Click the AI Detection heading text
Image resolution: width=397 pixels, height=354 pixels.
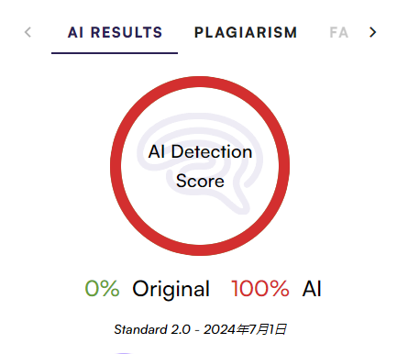point(200,151)
